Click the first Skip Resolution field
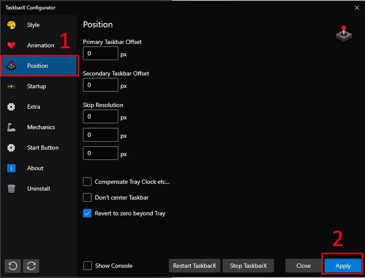This screenshot has width=365, height=278. pos(101,117)
